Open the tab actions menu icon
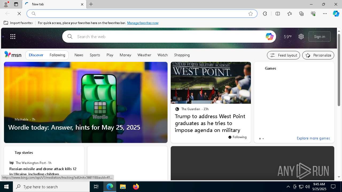The height and width of the screenshot is (192, 342). click(x=16, y=4)
